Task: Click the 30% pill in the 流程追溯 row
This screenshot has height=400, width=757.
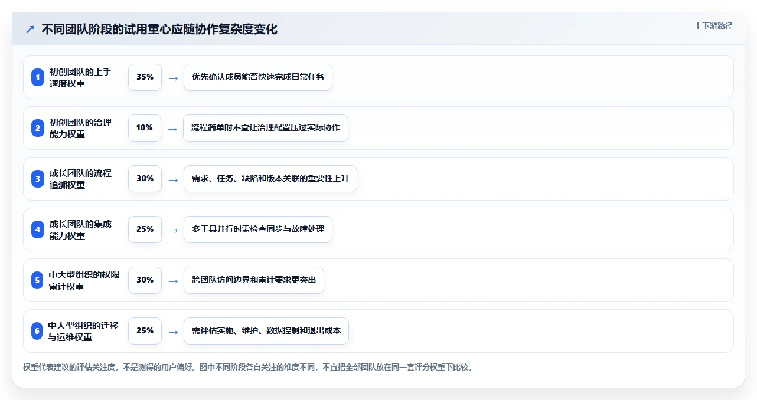Action: pyautogui.click(x=145, y=179)
